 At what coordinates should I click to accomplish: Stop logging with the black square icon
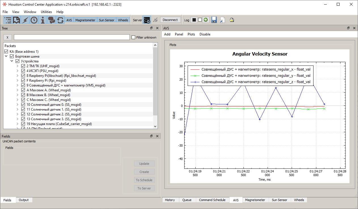pyautogui.click(x=194, y=20)
